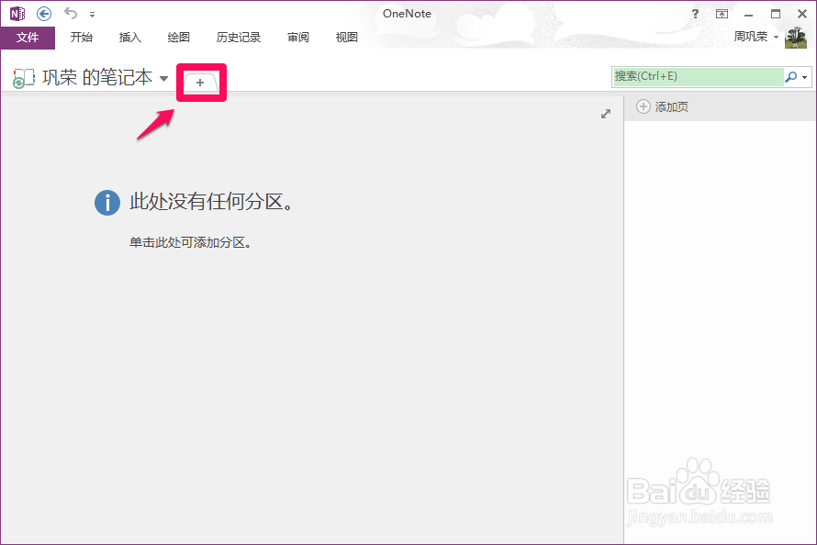Open the help question mark
Image resolution: width=817 pixels, height=545 pixels.
click(695, 14)
